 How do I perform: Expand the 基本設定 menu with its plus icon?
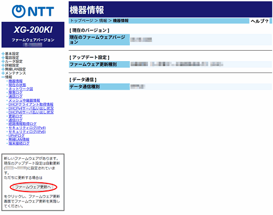click(3, 53)
